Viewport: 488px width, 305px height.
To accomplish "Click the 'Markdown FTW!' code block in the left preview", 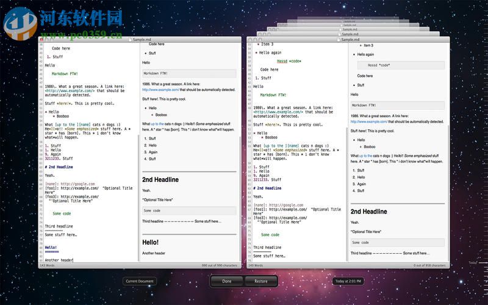I will (189, 73).
